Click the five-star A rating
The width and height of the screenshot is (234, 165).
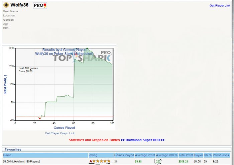pyautogui.click(x=100, y=161)
